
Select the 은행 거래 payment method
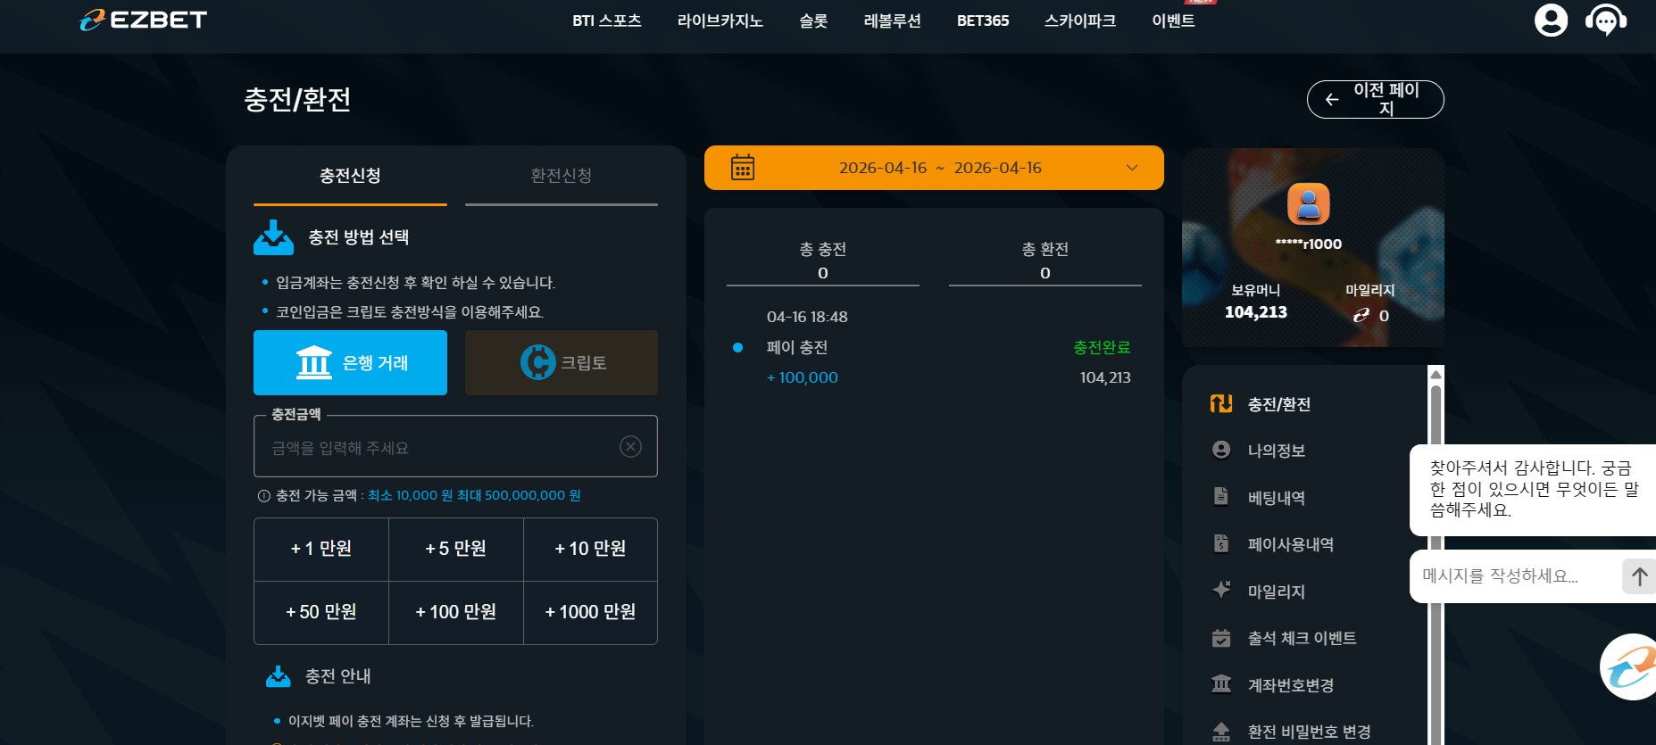[350, 362]
